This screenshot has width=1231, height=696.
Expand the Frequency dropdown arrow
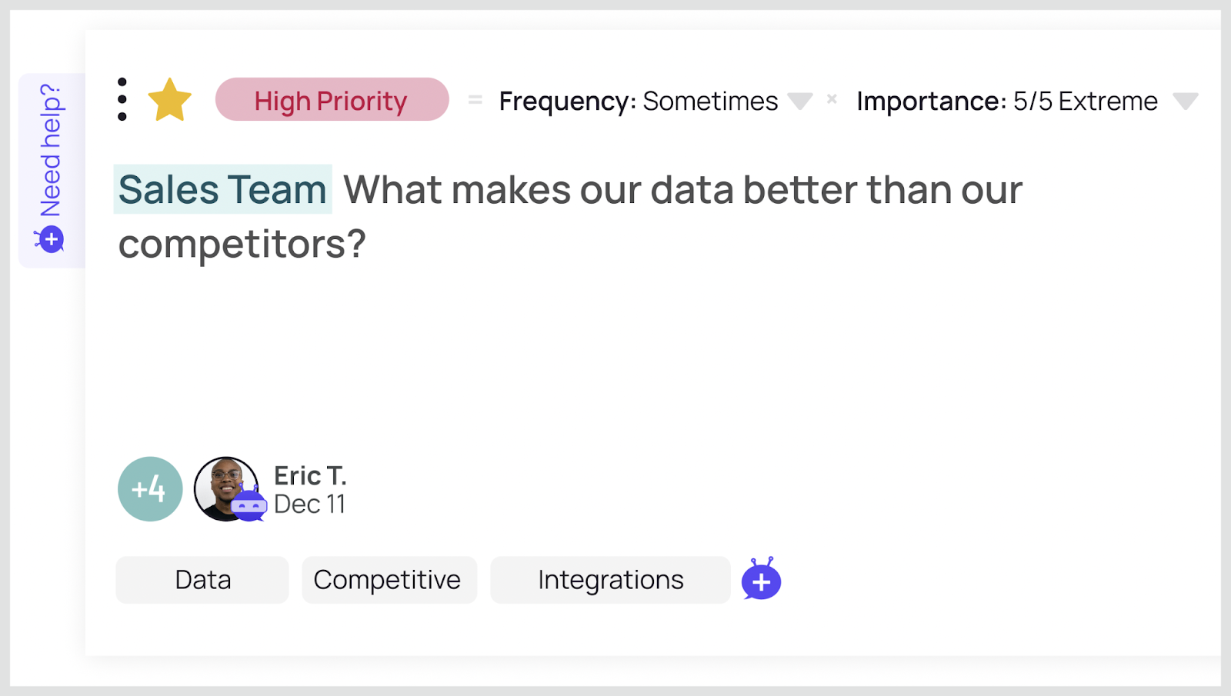click(x=800, y=101)
